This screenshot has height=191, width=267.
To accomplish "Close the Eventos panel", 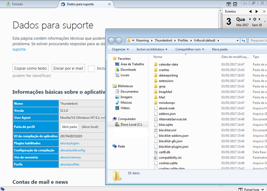I will click(x=264, y=11).
